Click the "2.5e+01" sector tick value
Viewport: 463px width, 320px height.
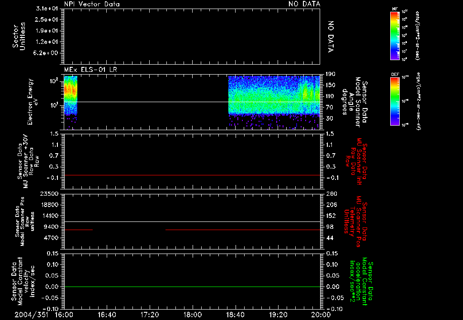(x=47, y=19)
